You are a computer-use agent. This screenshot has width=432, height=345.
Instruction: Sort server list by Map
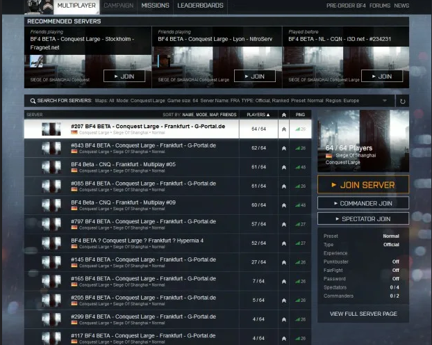[214, 115]
